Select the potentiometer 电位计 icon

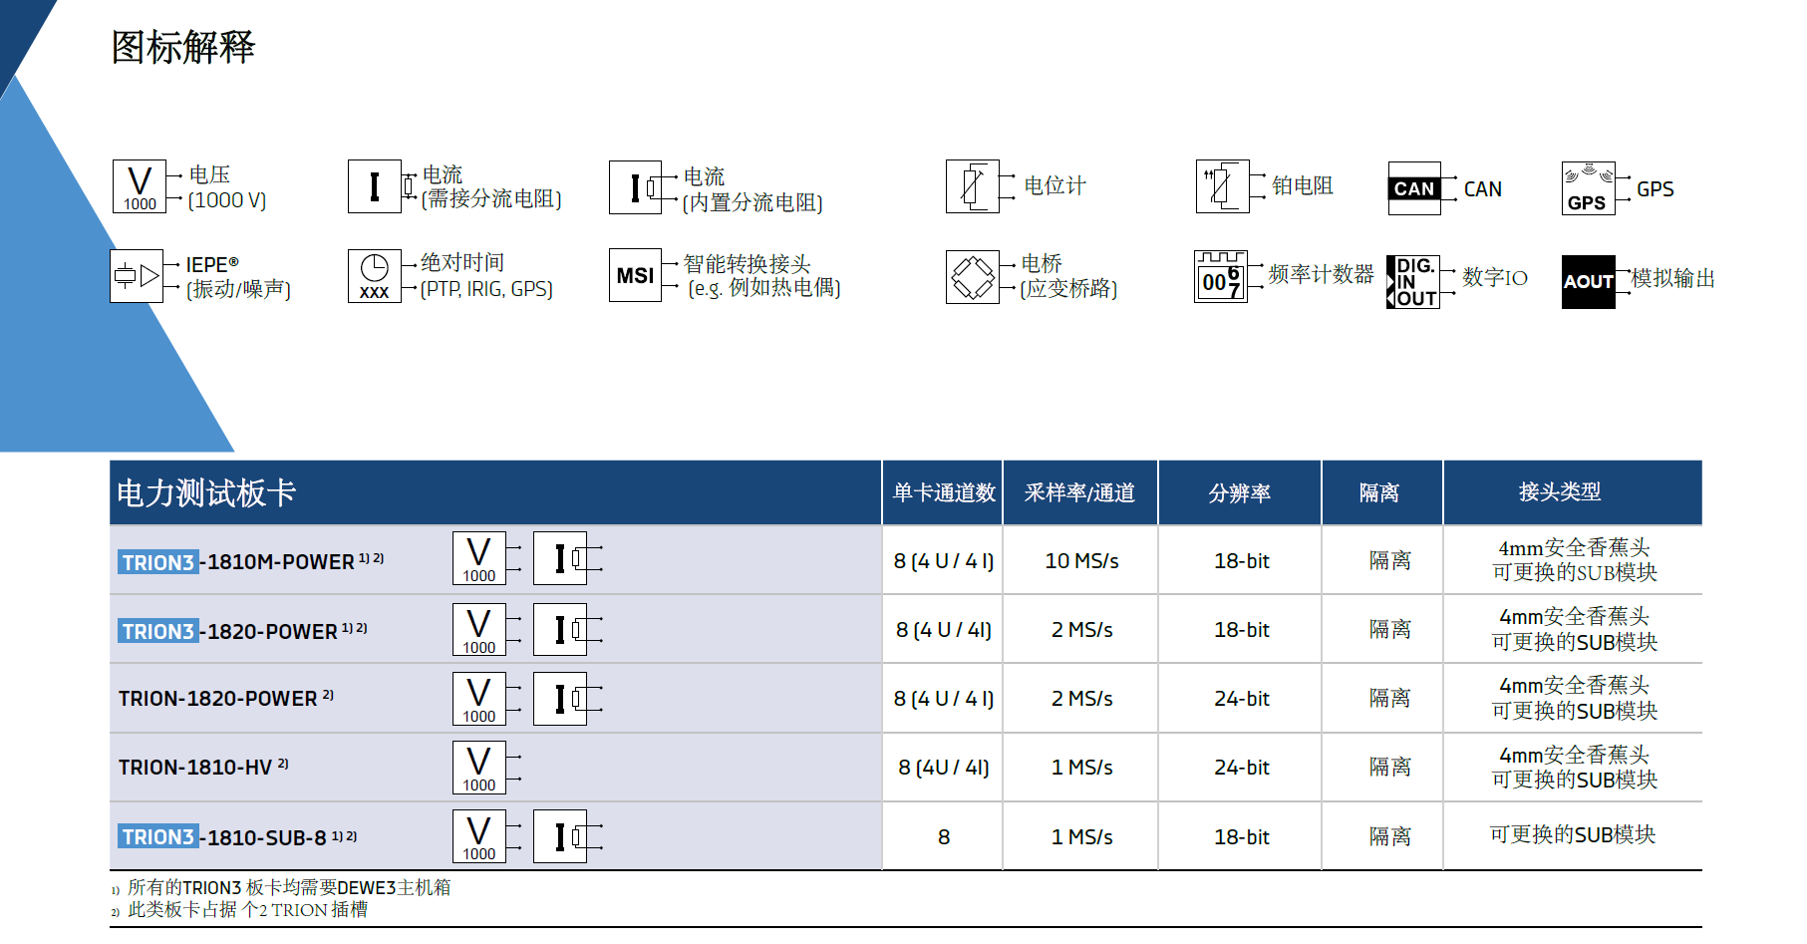(x=972, y=186)
